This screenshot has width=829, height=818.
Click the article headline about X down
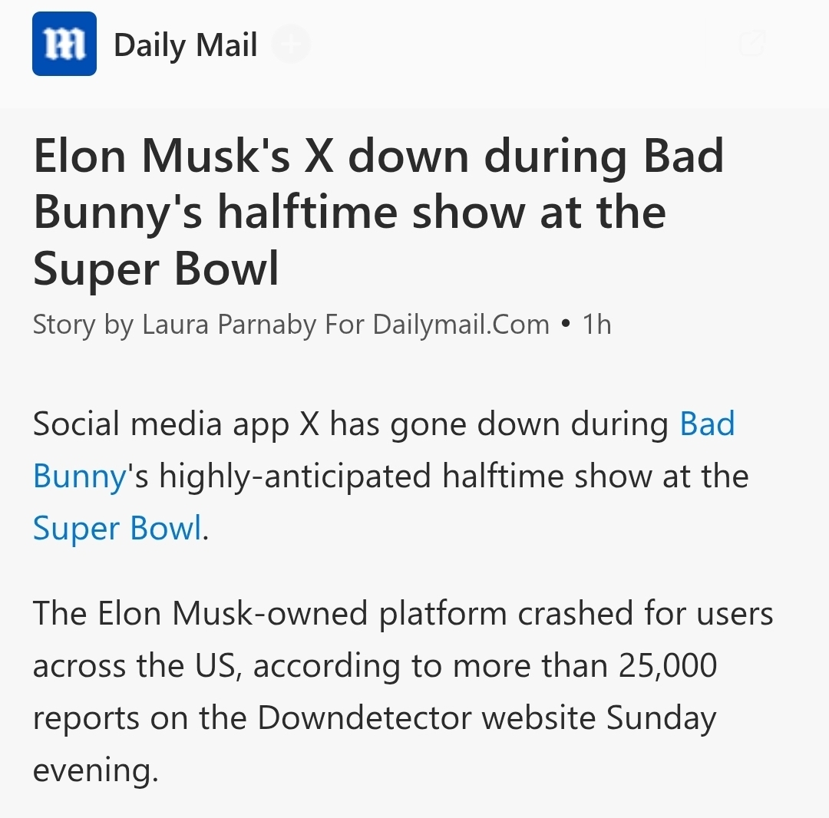click(378, 211)
